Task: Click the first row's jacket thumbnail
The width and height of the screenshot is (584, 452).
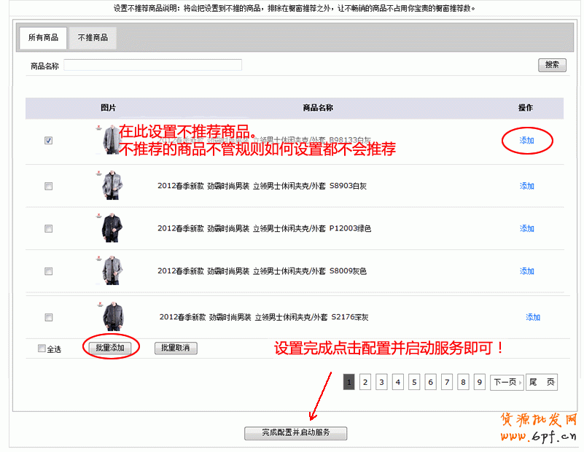Action: click(x=109, y=140)
